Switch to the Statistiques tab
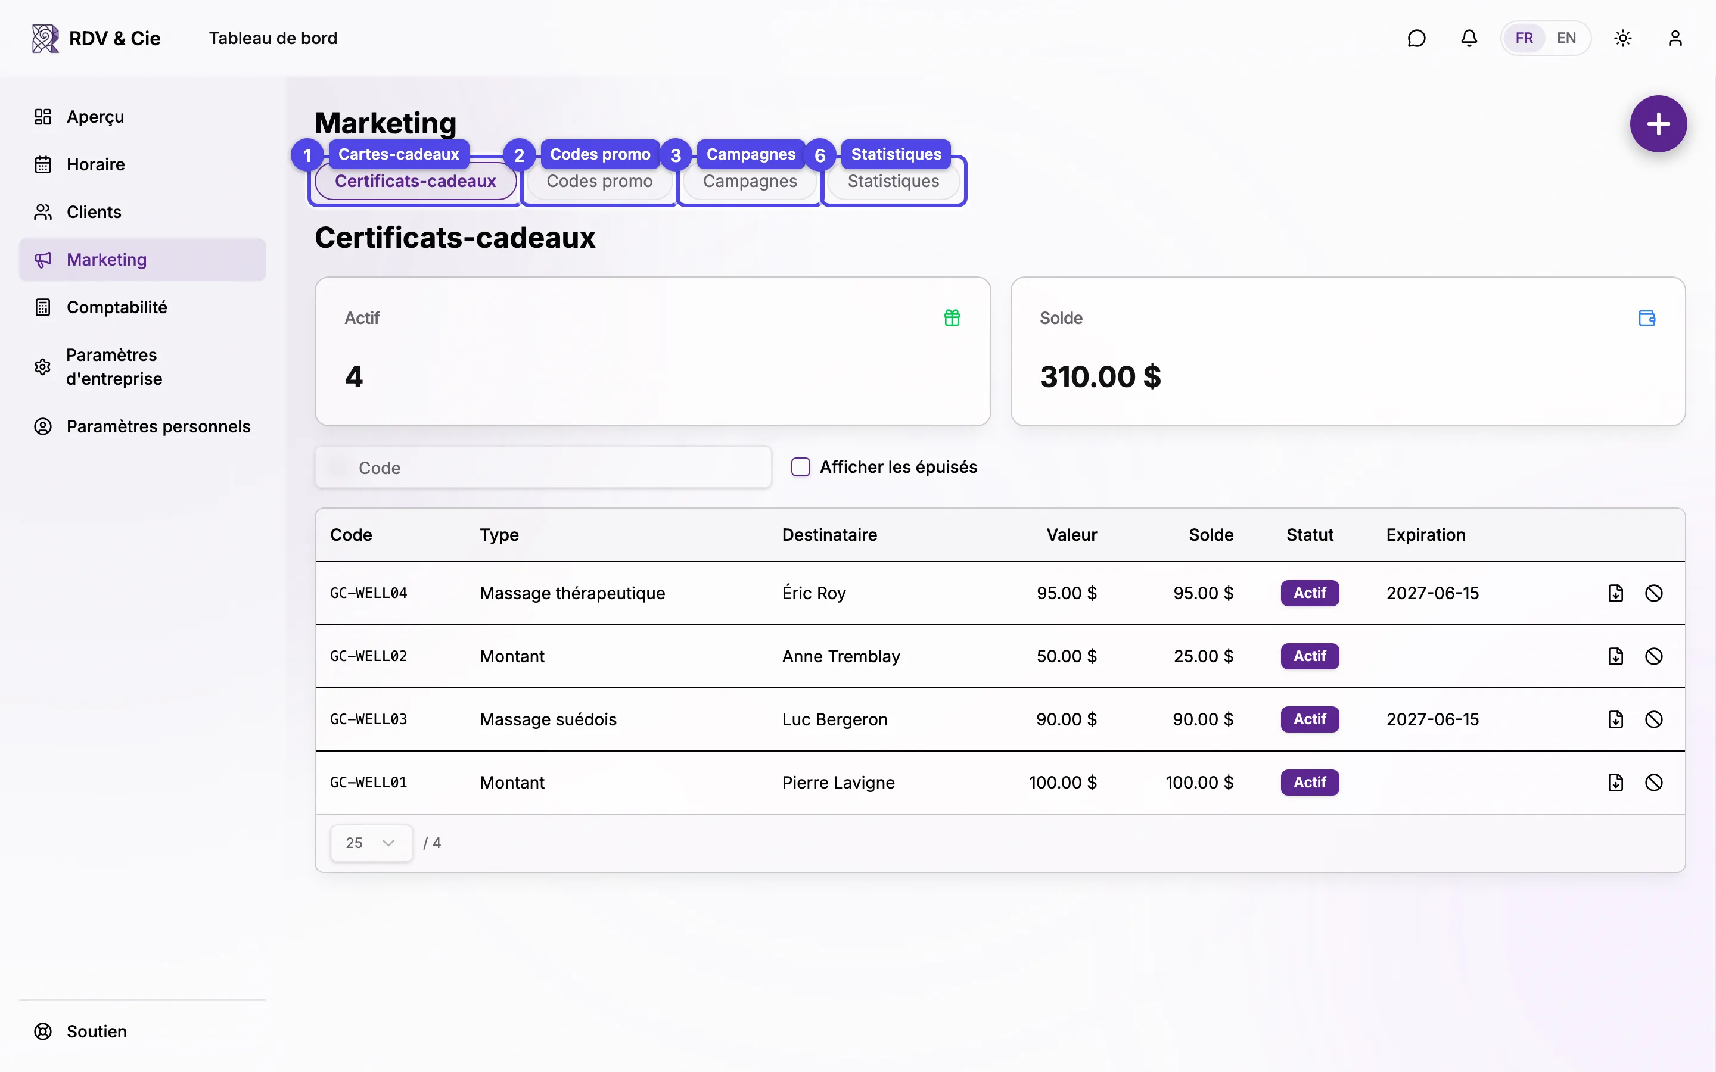 click(893, 182)
